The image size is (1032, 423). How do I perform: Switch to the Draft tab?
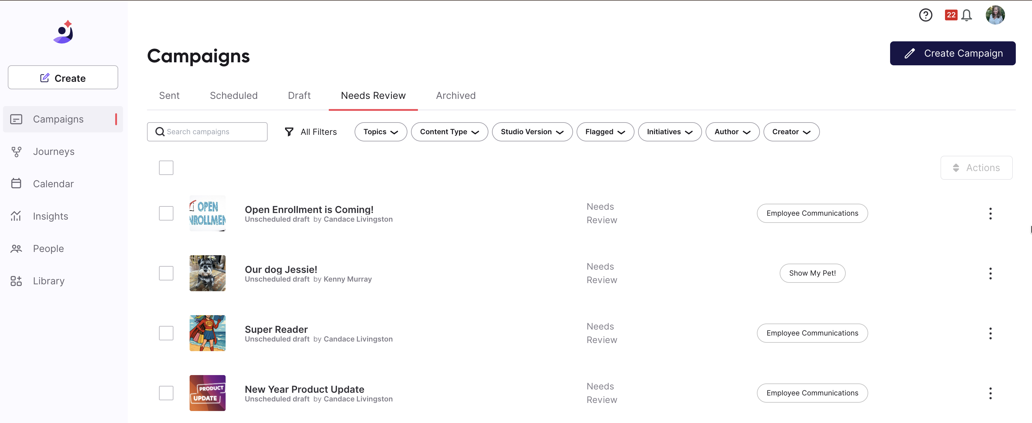tap(299, 96)
